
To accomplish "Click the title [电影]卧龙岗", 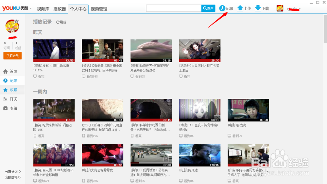I will [237, 125].
